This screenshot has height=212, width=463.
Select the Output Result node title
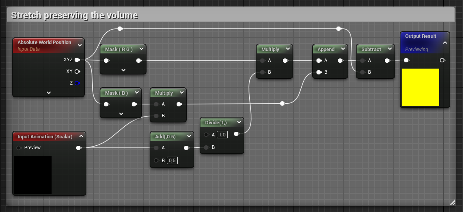pos(420,36)
